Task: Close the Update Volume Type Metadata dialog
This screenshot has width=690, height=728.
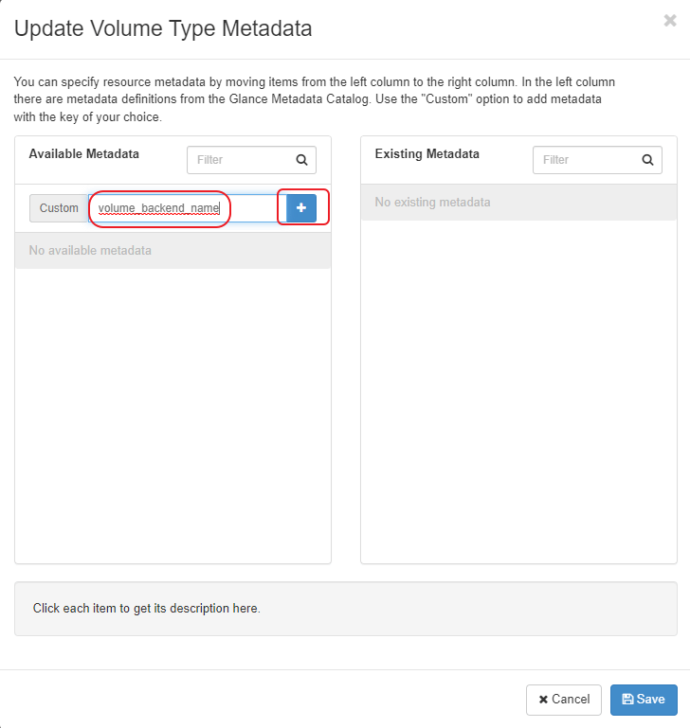Action: point(670,21)
